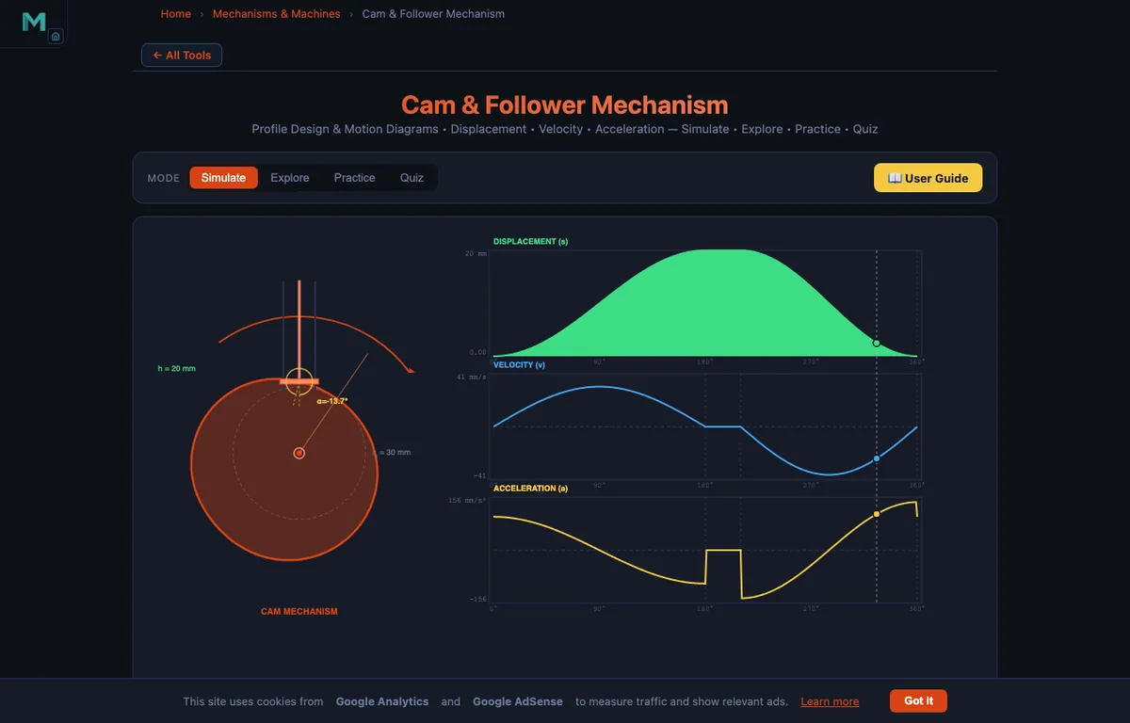Click the green displacement marker dot
This screenshot has height=723, width=1130.
(877, 344)
